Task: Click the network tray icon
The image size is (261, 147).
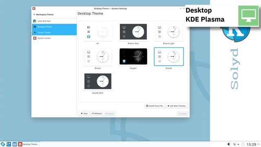Action: click(234, 144)
